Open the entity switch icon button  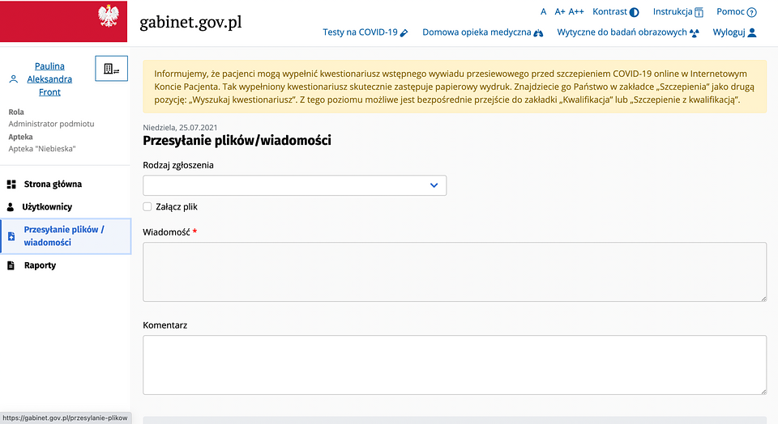pos(112,68)
